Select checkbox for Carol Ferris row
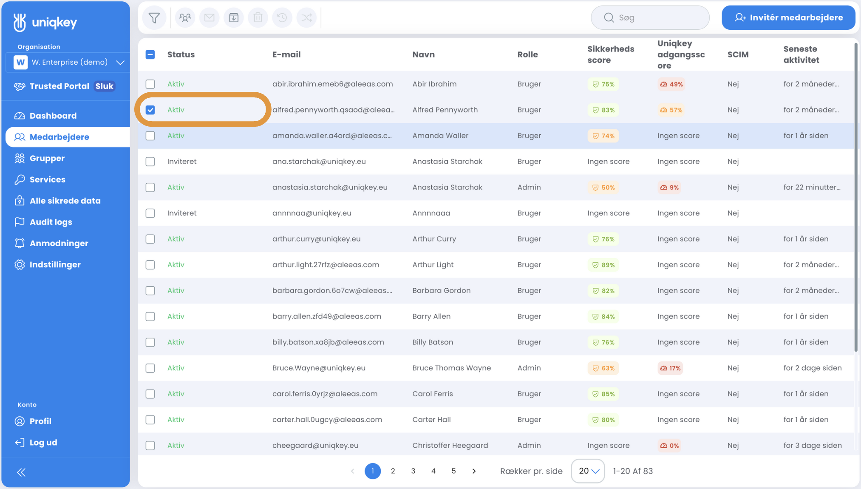 pos(150,394)
